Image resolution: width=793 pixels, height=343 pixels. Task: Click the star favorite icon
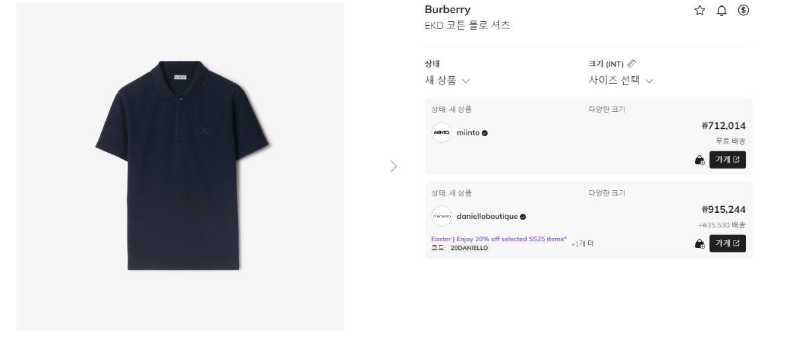700,10
